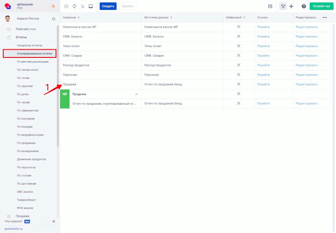
Task: Open the Онлайн-чат button
Action: click(x=321, y=6)
